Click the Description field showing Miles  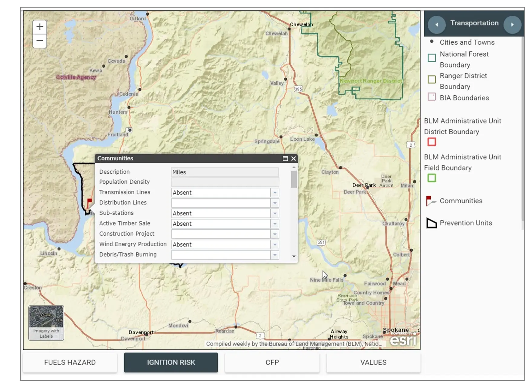pos(224,172)
